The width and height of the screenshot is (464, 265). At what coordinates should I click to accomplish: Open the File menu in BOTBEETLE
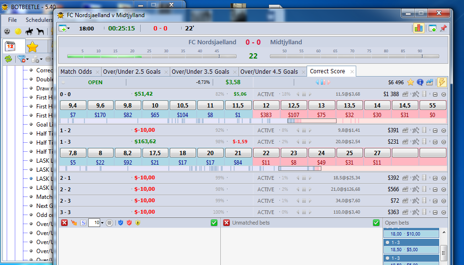pos(12,20)
